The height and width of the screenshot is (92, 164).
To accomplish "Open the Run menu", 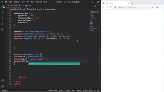I will pos(33,2).
